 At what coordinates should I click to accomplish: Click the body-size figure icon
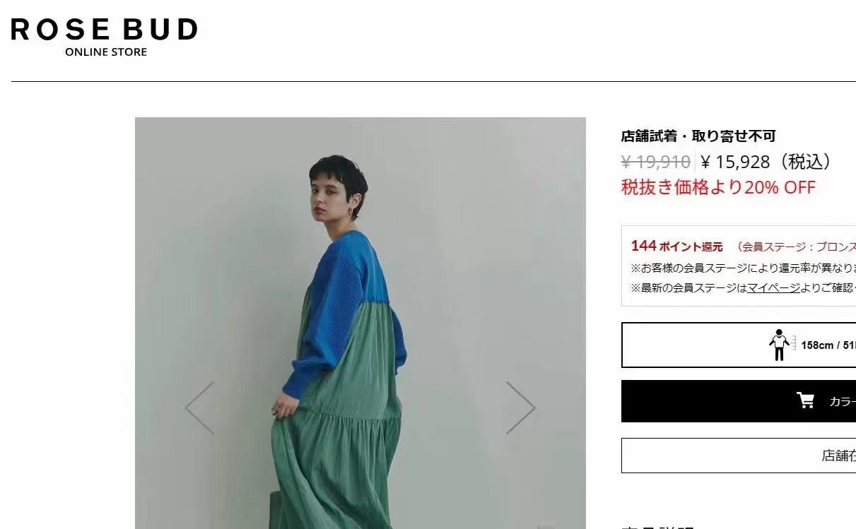point(780,345)
